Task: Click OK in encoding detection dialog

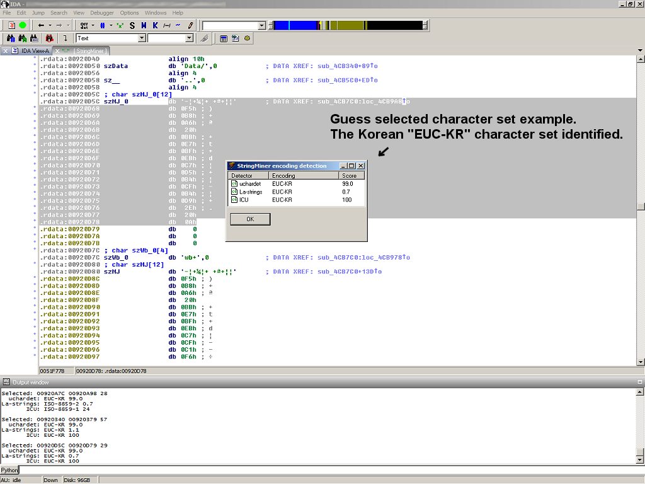Action: point(250,219)
